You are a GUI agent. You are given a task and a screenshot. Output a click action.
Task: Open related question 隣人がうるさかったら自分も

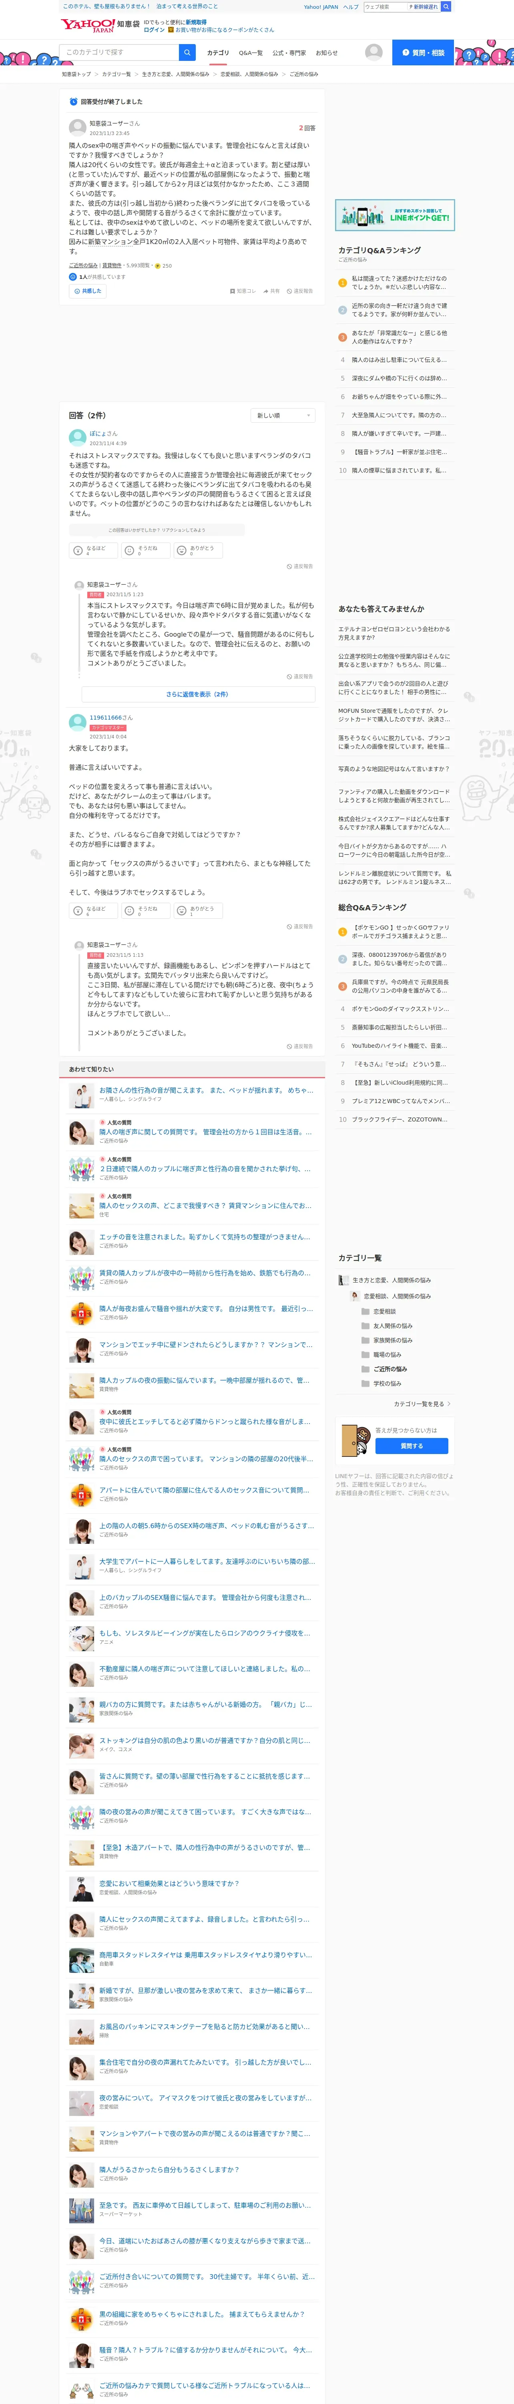click(169, 2170)
